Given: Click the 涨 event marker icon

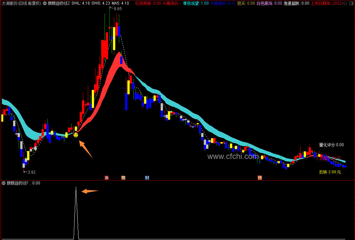Looking at the screenshot, I should (x=107, y=178).
